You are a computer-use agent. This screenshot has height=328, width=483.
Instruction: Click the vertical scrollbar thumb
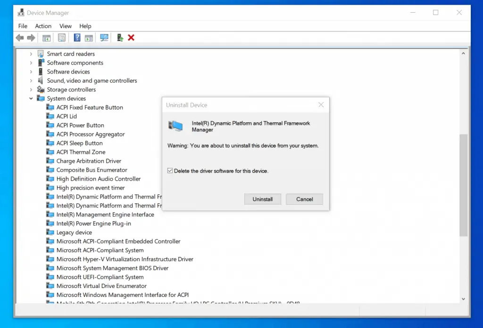pyautogui.click(x=463, y=184)
